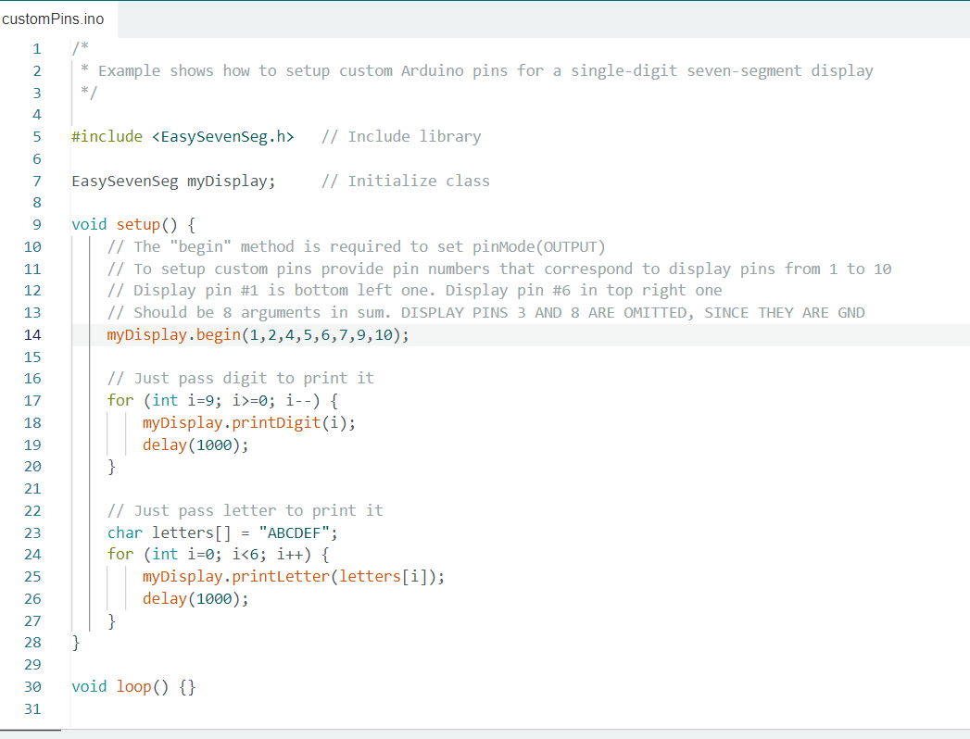Click the "<EasySevenSeg.h>" header name
The width and height of the screenshot is (970, 739).
[x=222, y=137]
